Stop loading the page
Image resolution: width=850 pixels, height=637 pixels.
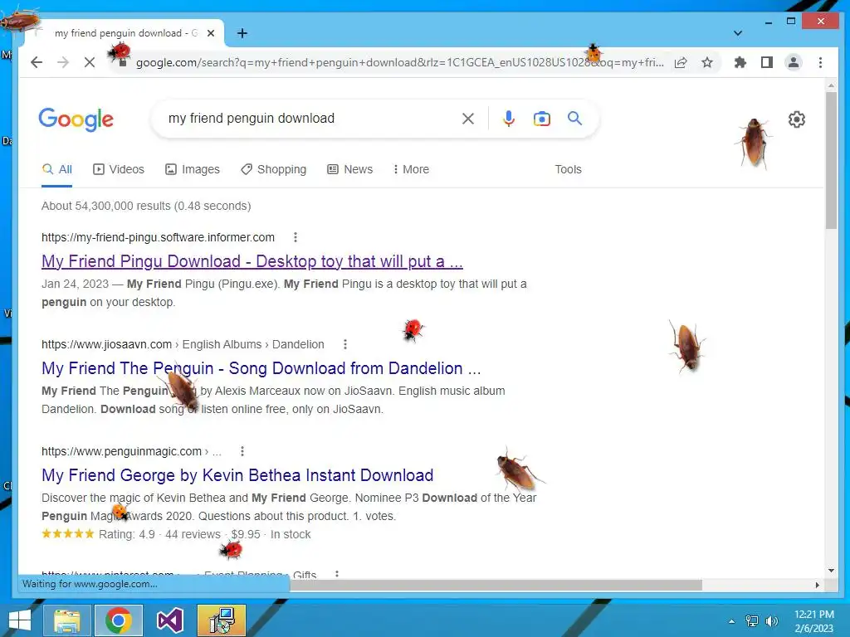click(x=90, y=62)
